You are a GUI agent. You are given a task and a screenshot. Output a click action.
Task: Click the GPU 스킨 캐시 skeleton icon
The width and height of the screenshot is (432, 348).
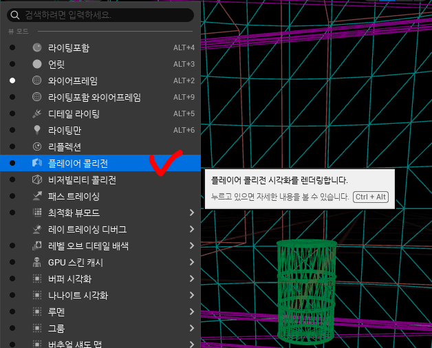tap(37, 262)
